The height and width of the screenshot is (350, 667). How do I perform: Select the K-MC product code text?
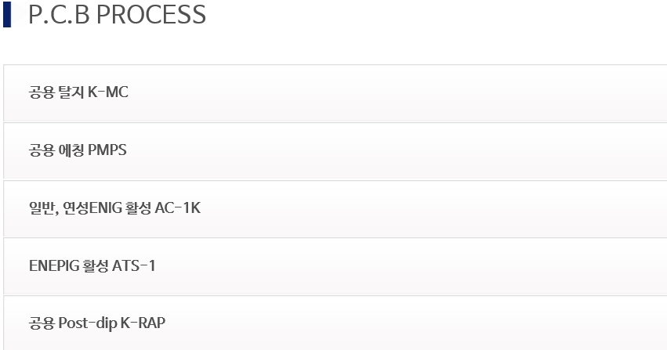point(107,92)
